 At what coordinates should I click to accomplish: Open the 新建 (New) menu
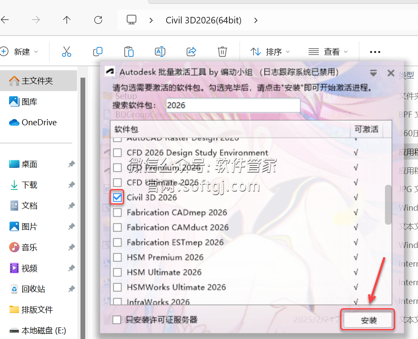(19, 51)
